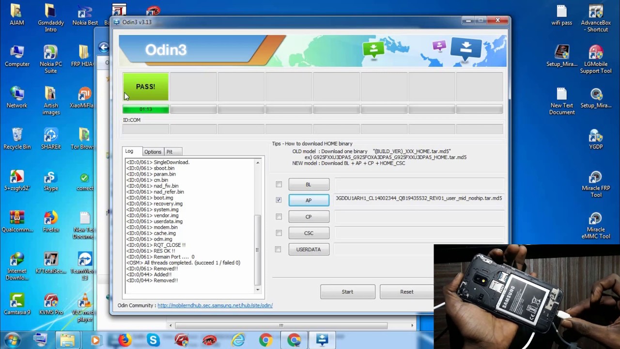The width and height of the screenshot is (620, 349).
Task: Open the wifi pass text file
Action: [x=561, y=15]
